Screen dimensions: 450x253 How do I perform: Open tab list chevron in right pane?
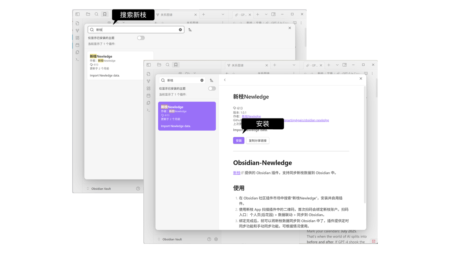tap(337, 65)
